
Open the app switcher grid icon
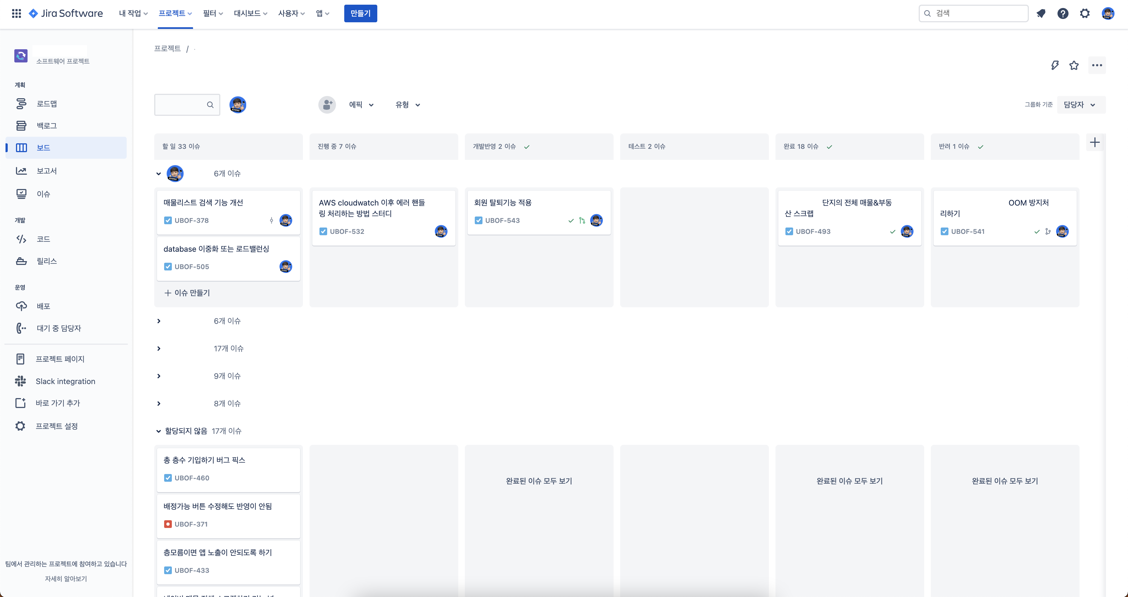tap(16, 13)
